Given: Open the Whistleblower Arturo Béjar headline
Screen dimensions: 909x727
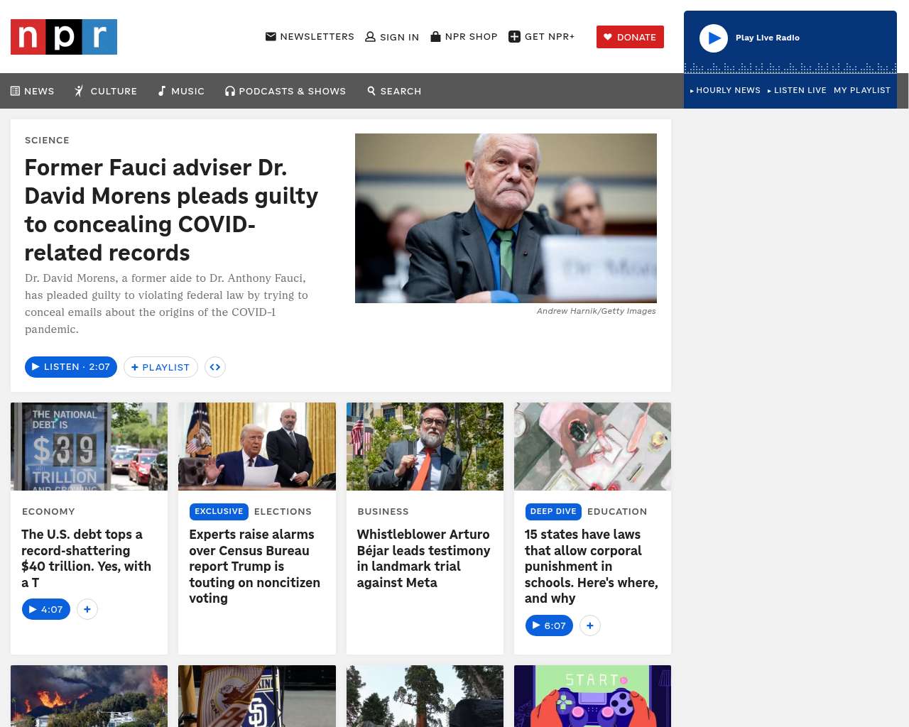Looking at the screenshot, I should (423, 558).
